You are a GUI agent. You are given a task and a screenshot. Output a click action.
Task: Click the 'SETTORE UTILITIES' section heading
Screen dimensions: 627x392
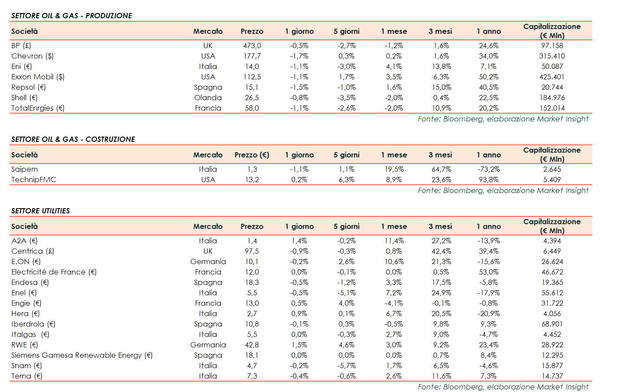tap(40, 211)
